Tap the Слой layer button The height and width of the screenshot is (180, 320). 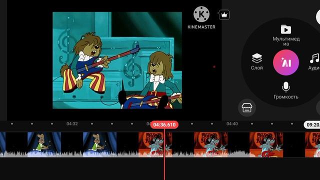[x=256, y=62]
